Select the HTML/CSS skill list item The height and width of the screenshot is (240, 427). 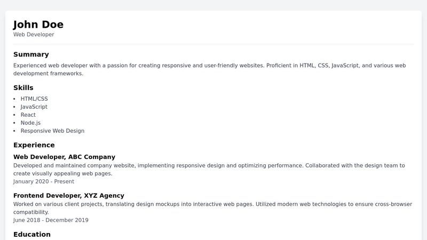(34, 99)
